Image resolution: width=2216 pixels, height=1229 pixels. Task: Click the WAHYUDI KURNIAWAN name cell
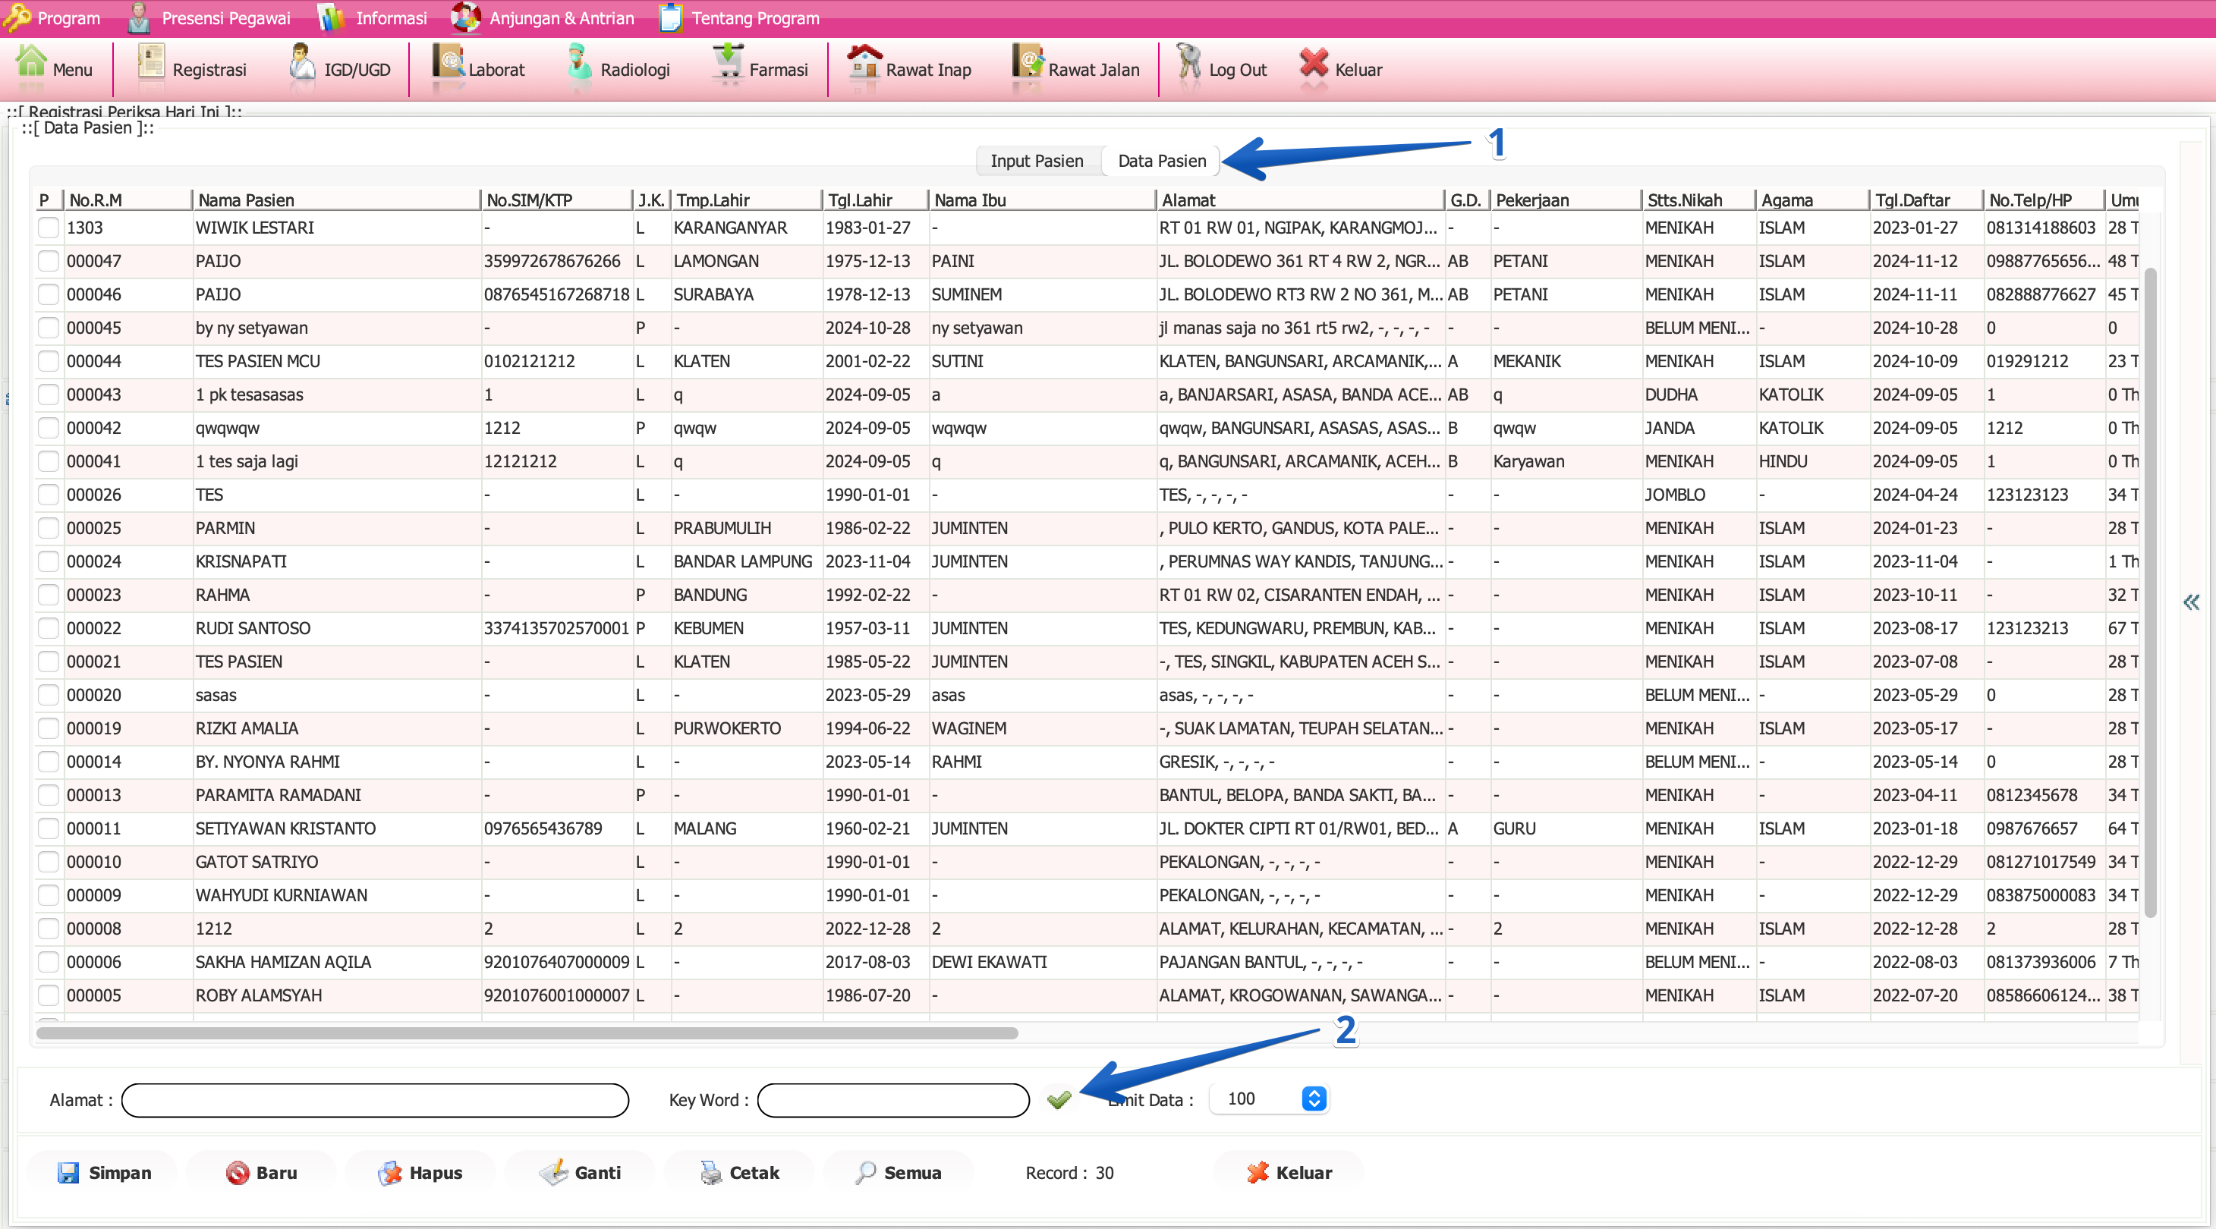336,895
